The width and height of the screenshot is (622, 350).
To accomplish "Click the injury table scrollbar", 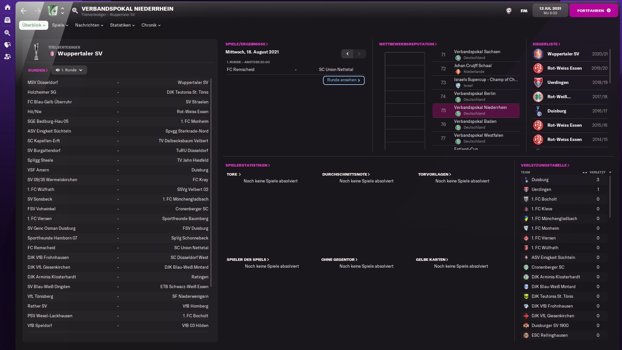I will pyautogui.click(x=610, y=197).
